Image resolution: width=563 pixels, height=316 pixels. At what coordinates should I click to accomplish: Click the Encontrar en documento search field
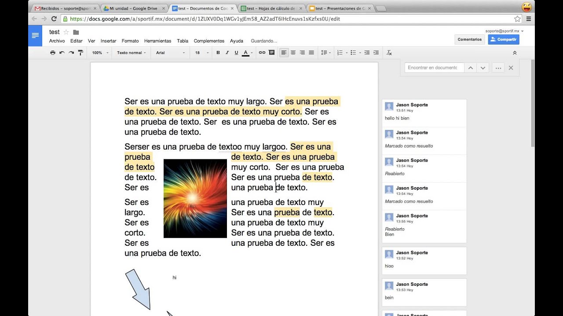[x=434, y=68]
